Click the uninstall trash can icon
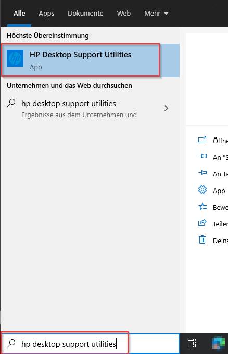228x354 pixels. click(202, 239)
